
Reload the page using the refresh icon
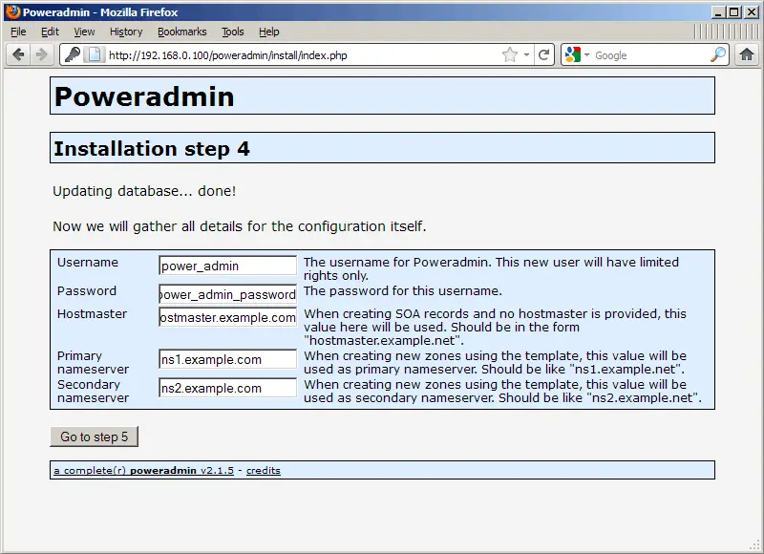[x=544, y=54]
